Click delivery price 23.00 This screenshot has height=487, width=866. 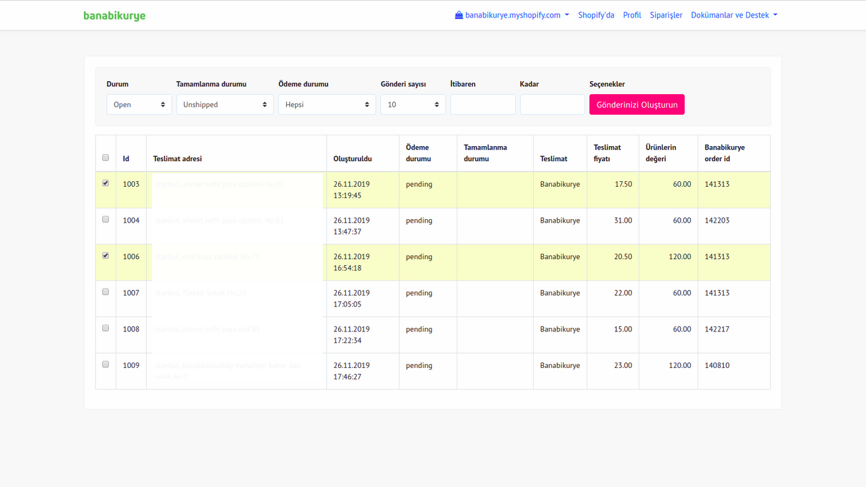(x=623, y=365)
